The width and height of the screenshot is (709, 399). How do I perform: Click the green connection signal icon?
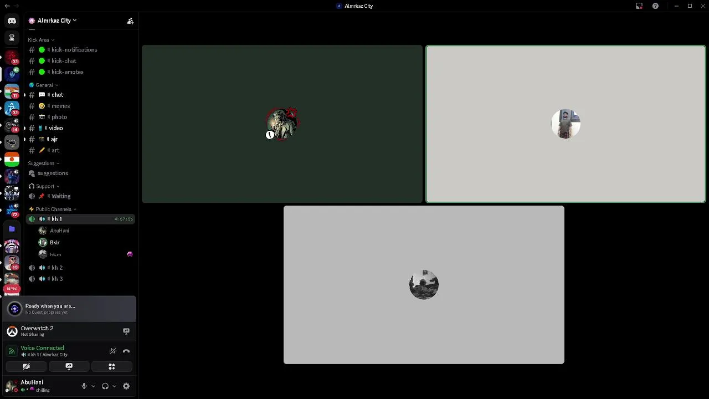coord(12,351)
